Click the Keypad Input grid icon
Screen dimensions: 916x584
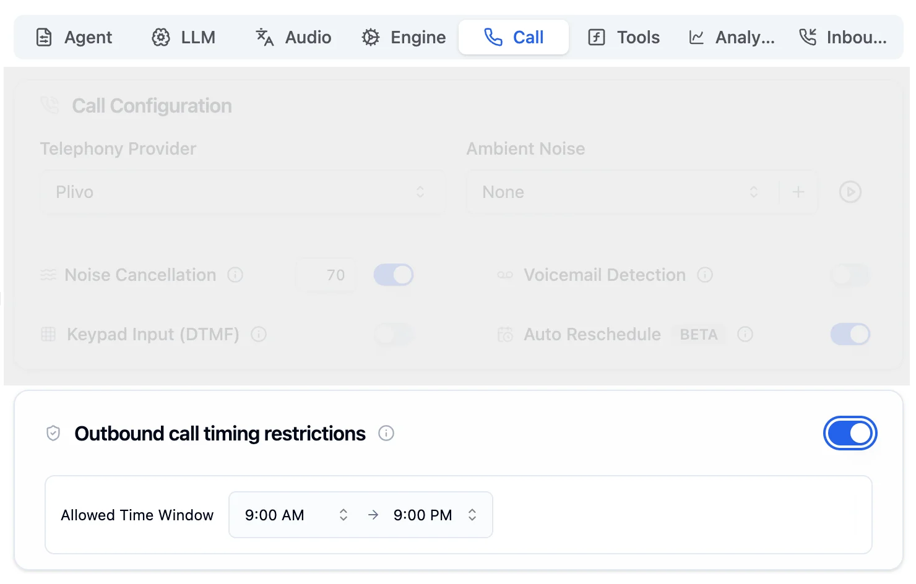coord(48,334)
